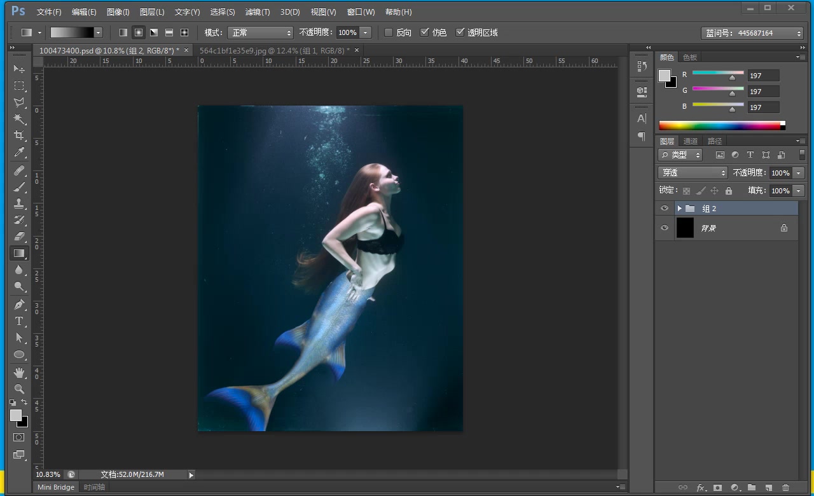This screenshot has height=496, width=814.
Task: Toggle Quick Mask mode
Action: click(x=19, y=437)
